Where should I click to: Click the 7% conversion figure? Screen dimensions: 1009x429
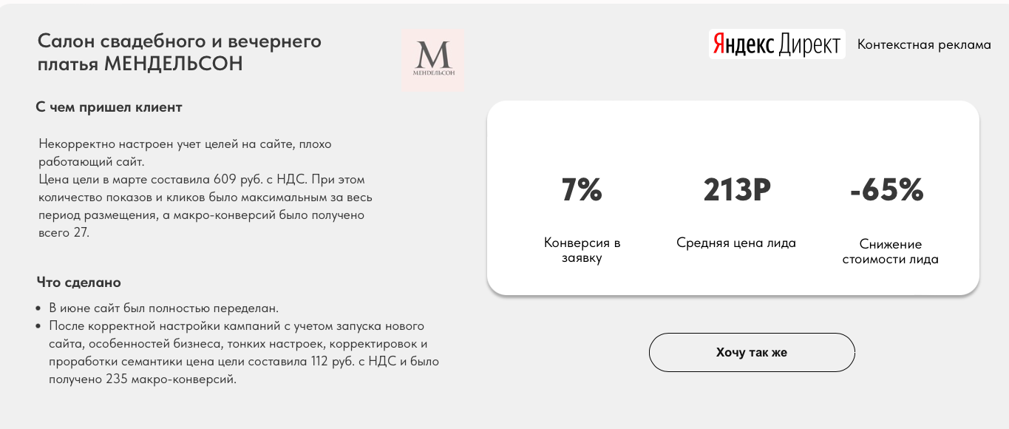582,190
